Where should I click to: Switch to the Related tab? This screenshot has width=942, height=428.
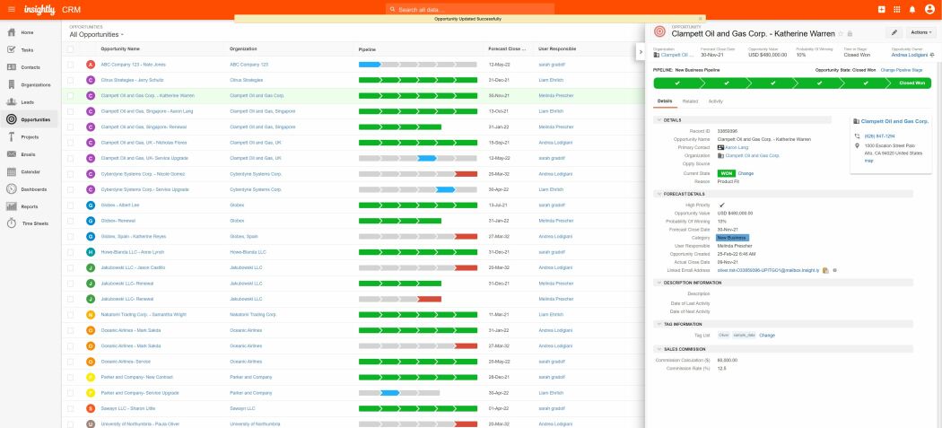coord(690,101)
